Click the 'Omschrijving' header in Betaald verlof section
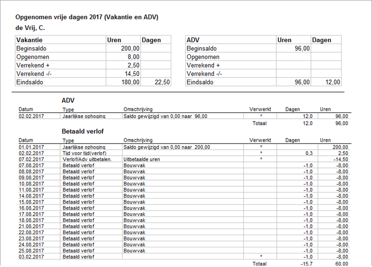This screenshot has width=372, height=267. pos(138,140)
